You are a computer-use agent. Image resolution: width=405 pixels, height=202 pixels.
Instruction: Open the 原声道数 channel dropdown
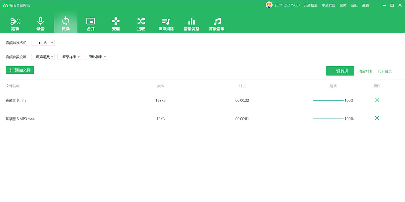pos(43,57)
